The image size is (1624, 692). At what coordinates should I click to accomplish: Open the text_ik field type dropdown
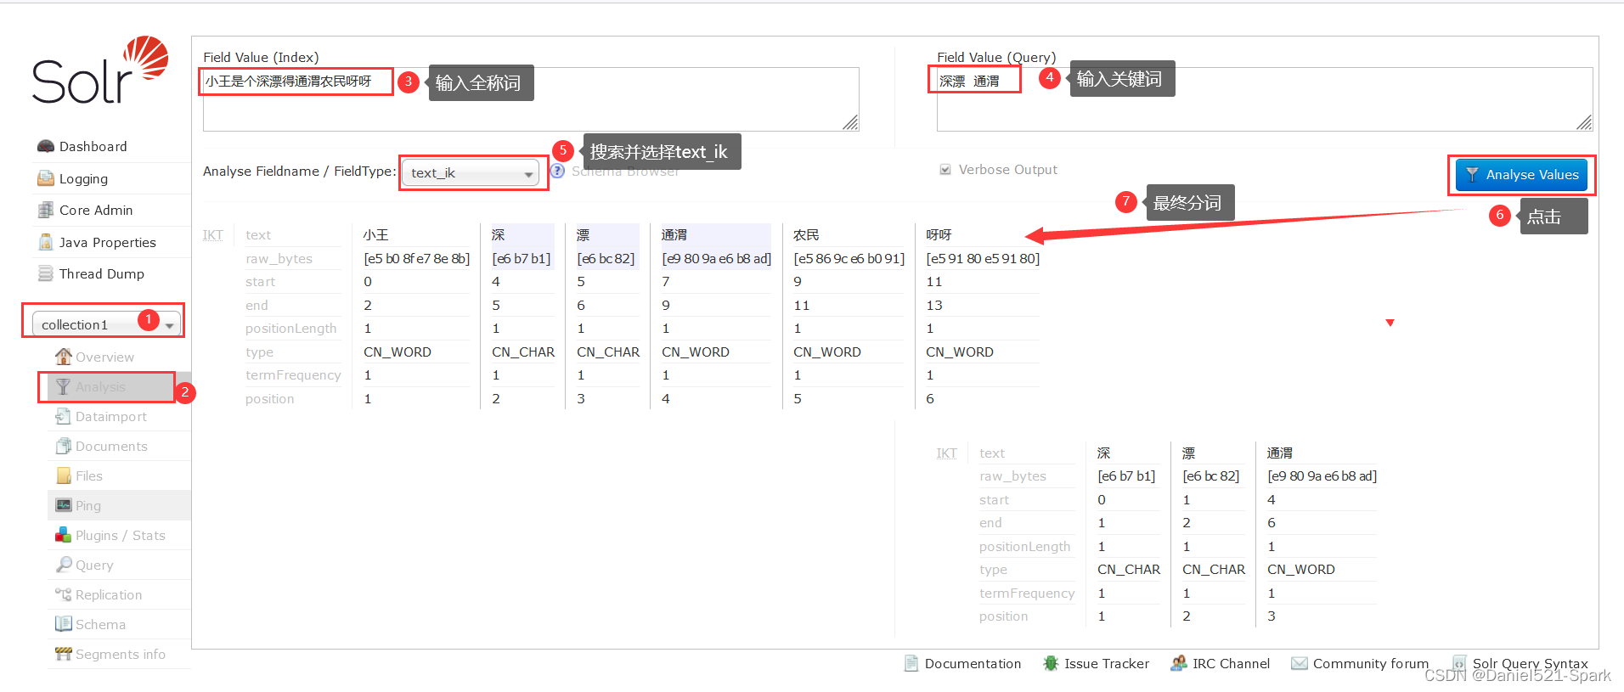(x=471, y=172)
